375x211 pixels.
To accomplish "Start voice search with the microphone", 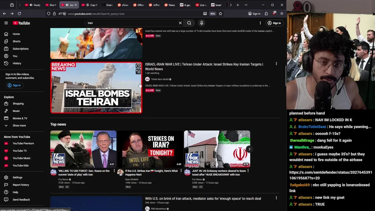I will 202,23.
